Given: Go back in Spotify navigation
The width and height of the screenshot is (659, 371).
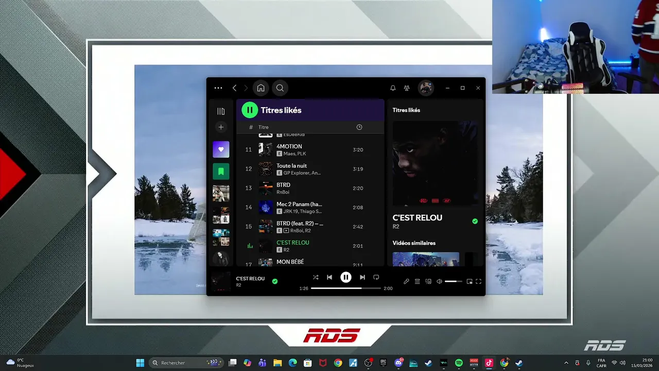Looking at the screenshot, I should click(234, 88).
